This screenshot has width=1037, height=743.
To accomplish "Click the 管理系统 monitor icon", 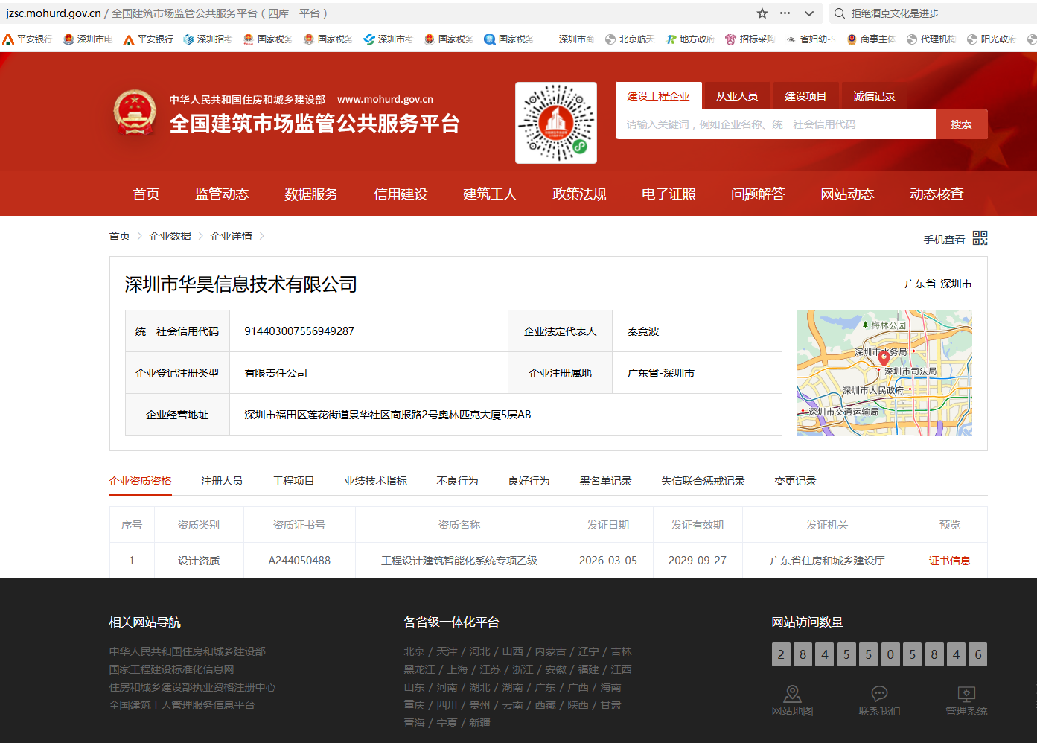I will (x=966, y=693).
